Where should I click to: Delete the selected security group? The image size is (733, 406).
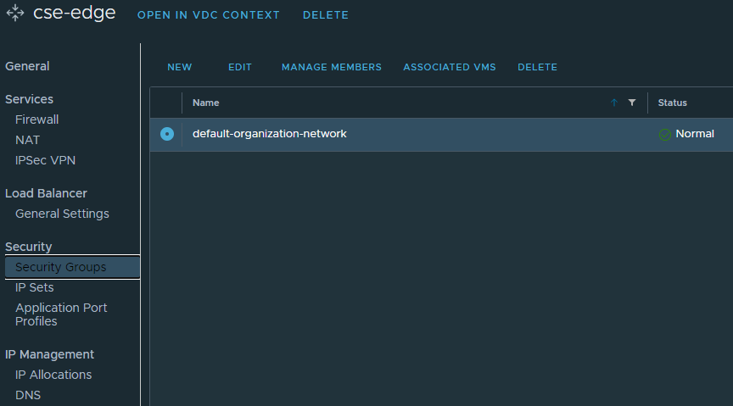pos(537,67)
